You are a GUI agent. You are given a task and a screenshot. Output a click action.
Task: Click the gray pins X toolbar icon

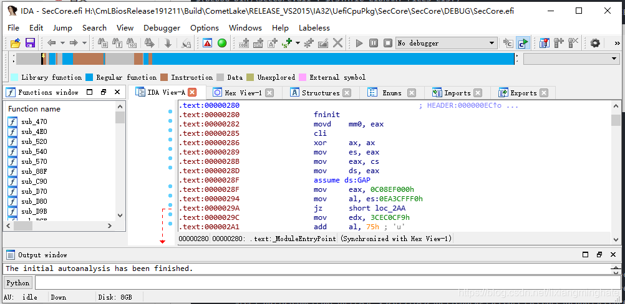pyautogui.click(x=573, y=43)
